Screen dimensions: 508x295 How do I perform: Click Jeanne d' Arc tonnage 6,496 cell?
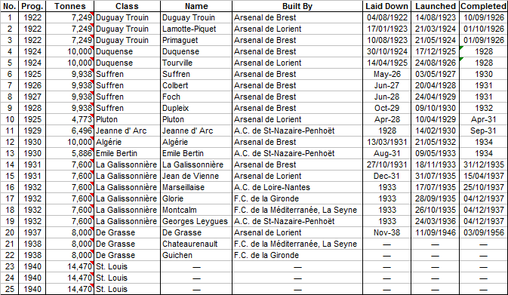click(70, 131)
